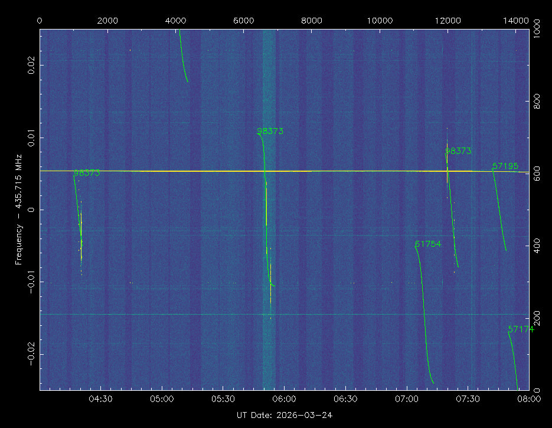Click the 14000 tick on the top axis
Screen dimensions: 552x428
tap(515, 21)
